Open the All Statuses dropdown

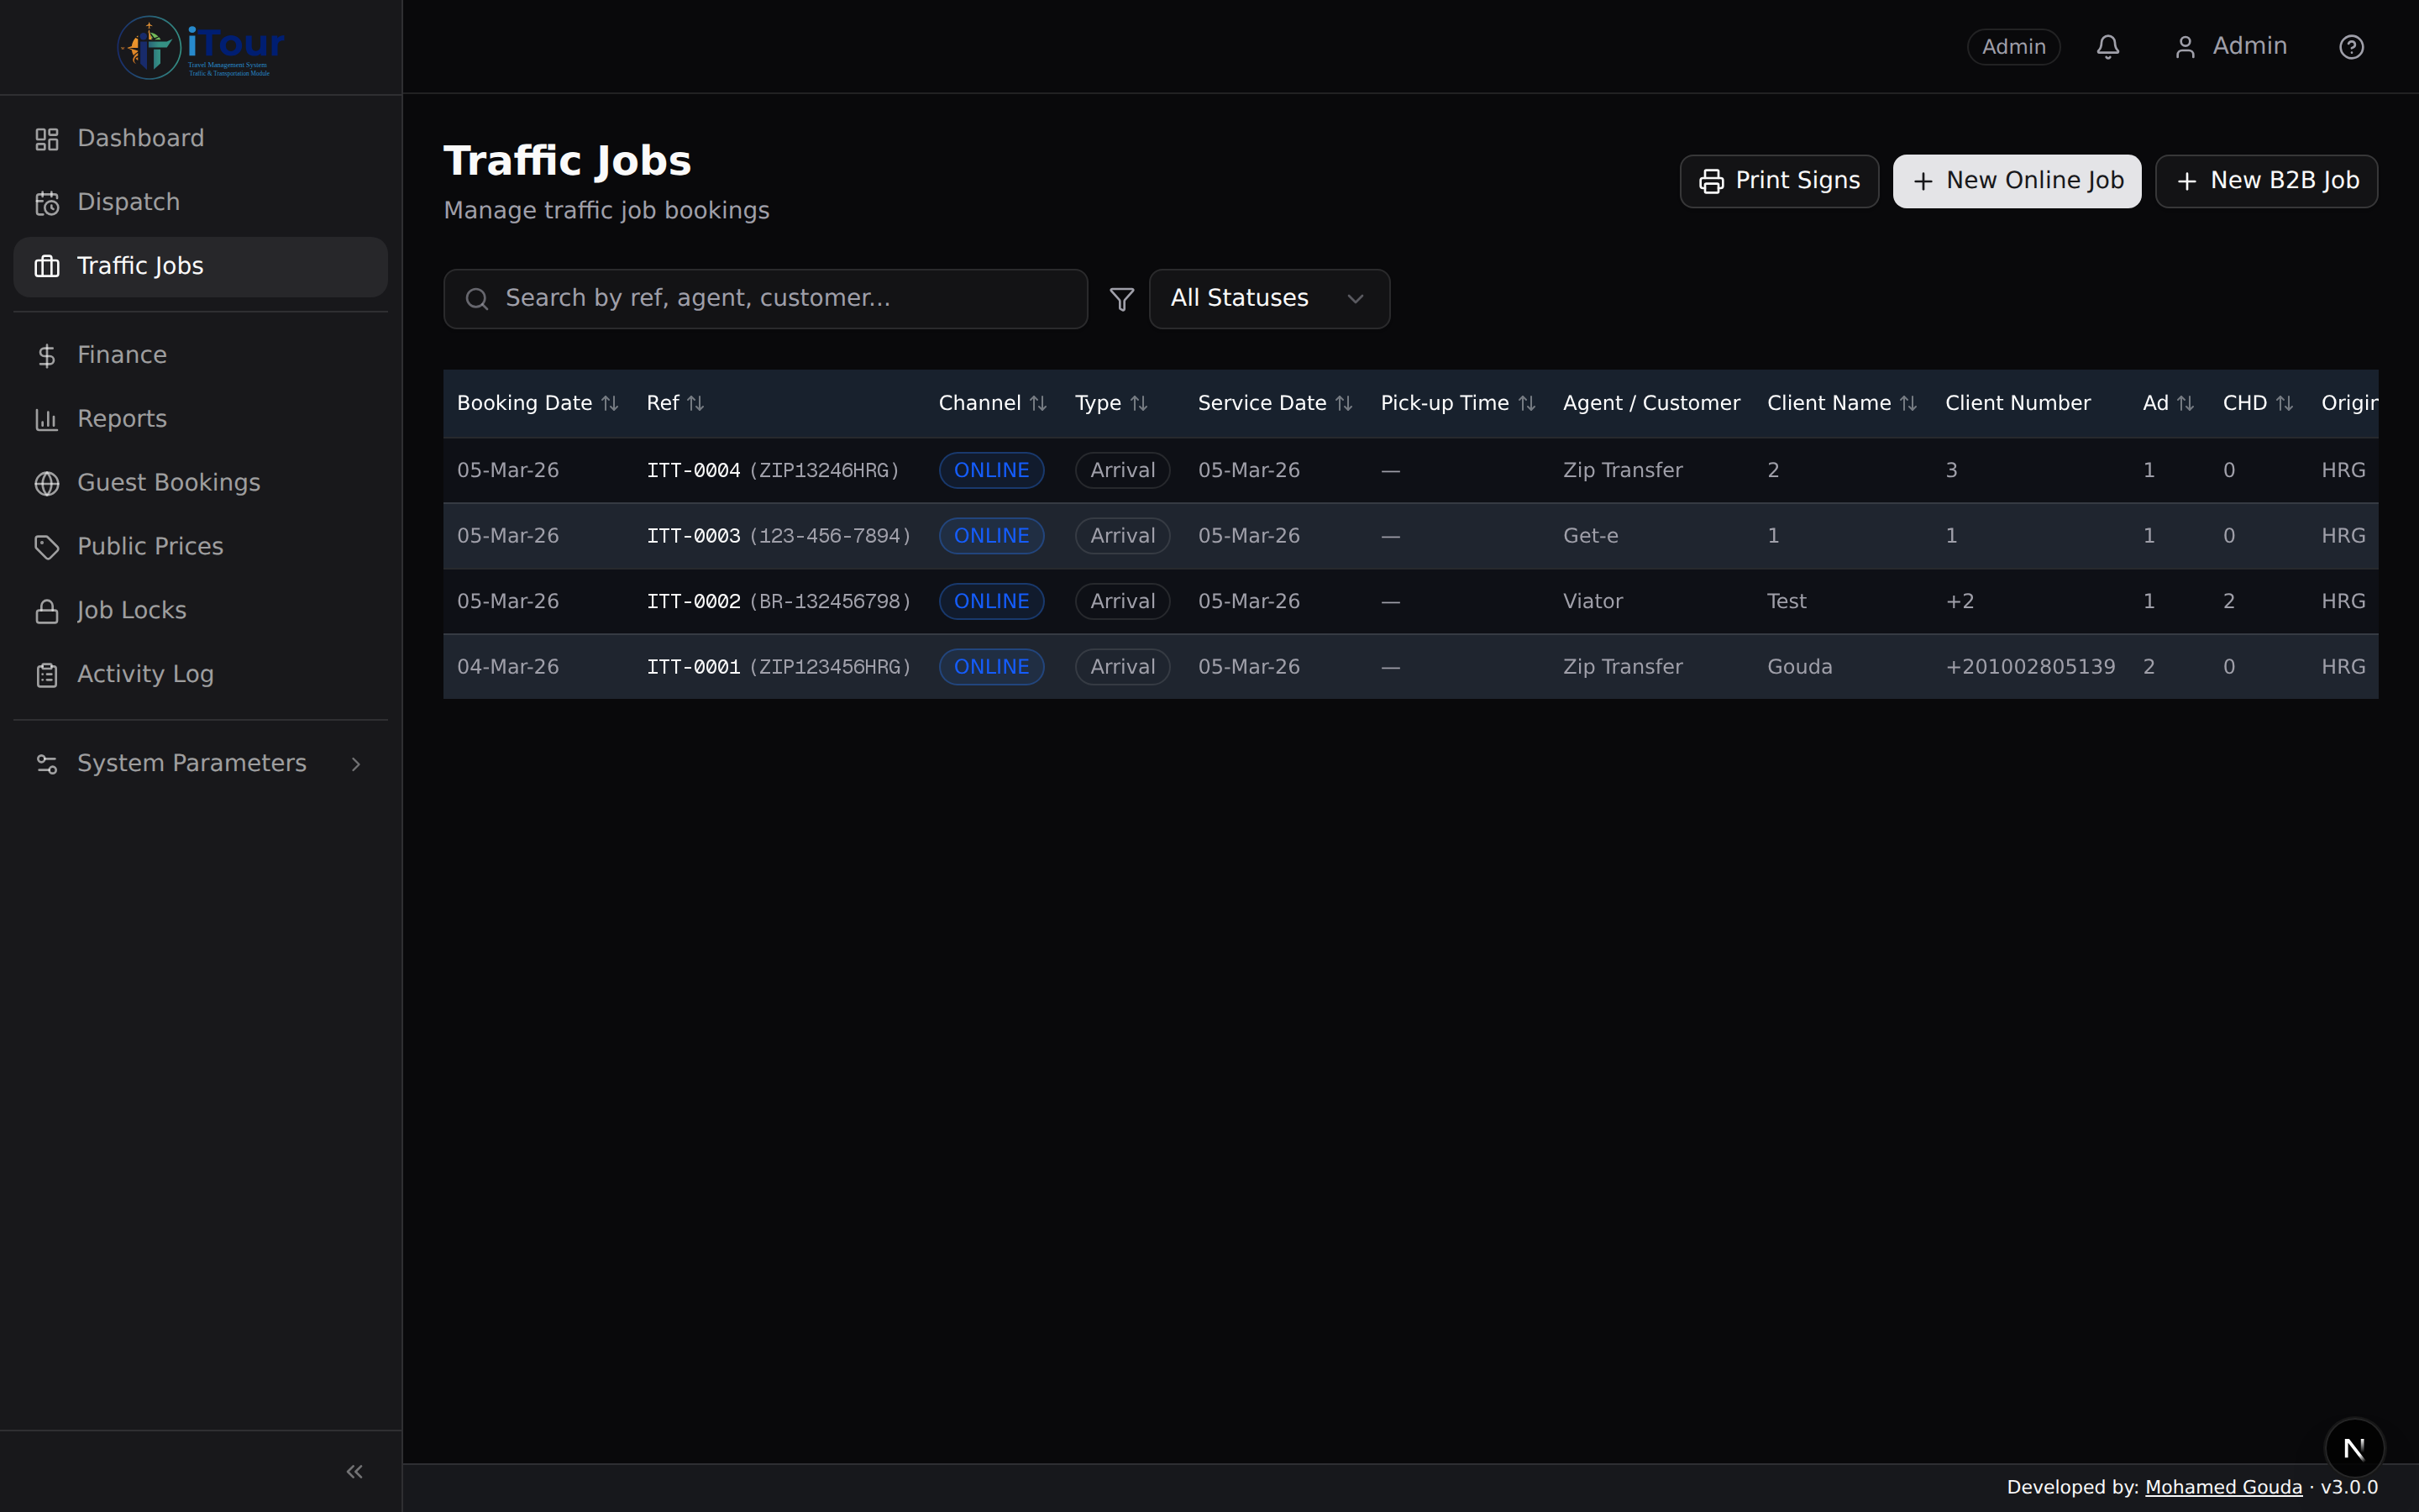pos(1267,297)
